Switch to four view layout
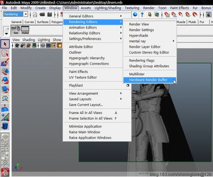Screen dimensions: 213x177 (5, 146)
